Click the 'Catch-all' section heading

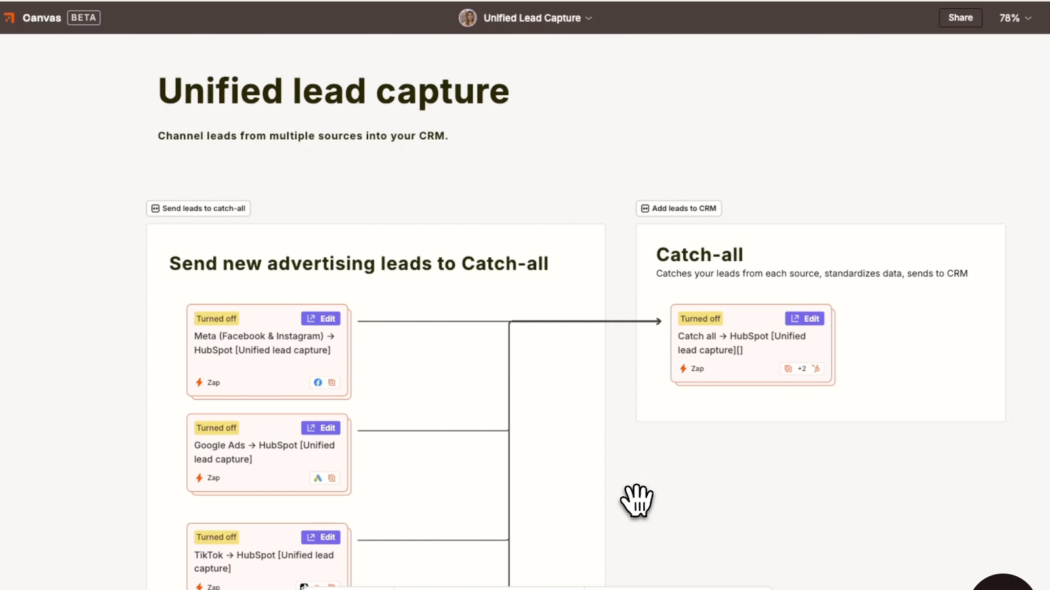[x=700, y=255]
